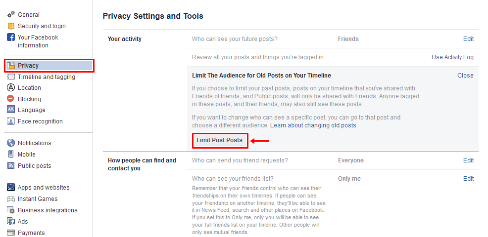
Task: Edit who can send friend requests
Action: [x=468, y=160]
